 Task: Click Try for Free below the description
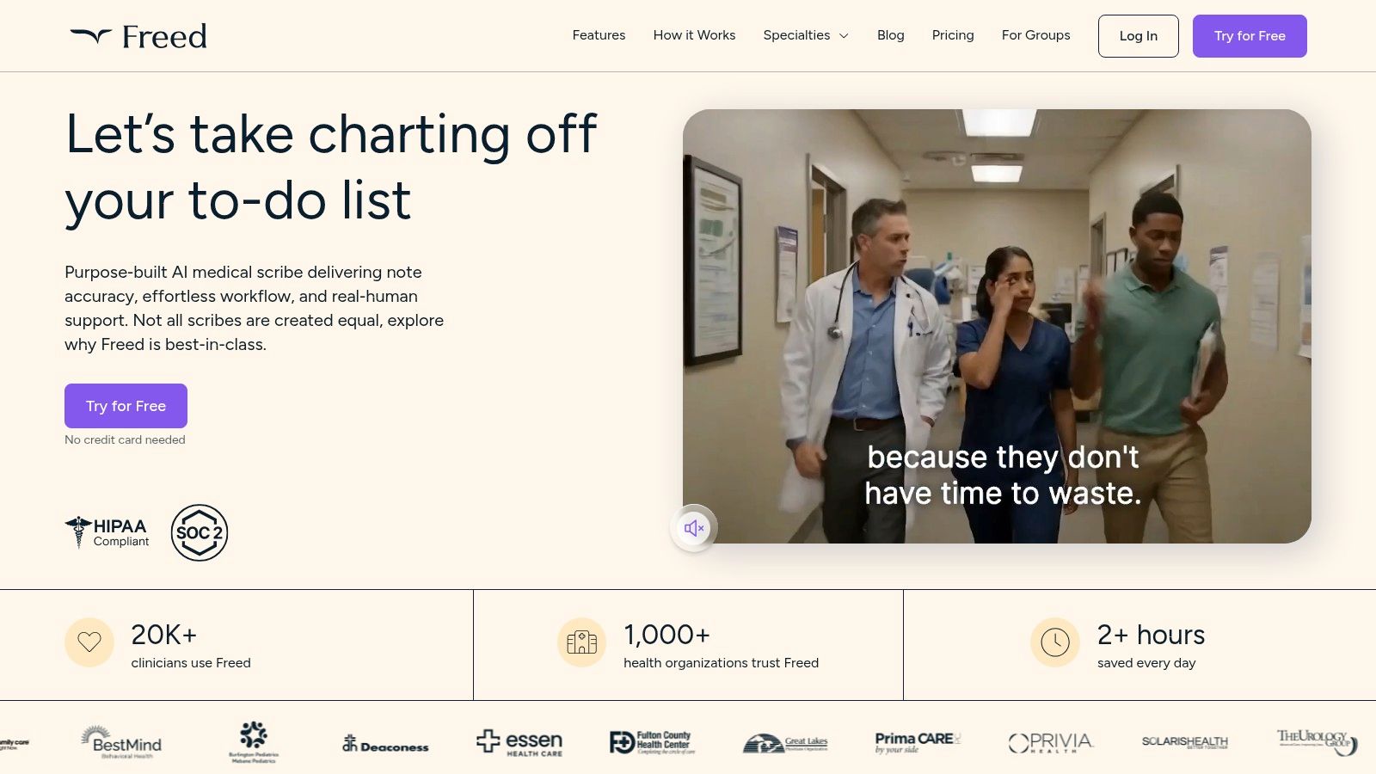tap(126, 406)
